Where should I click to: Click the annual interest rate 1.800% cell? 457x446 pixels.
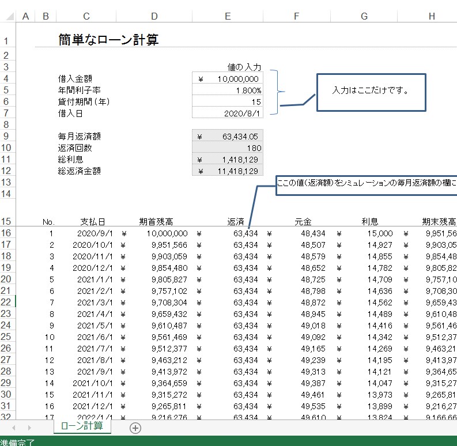tap(228, 90)
